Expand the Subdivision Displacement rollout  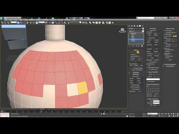[x=170, y=64]
